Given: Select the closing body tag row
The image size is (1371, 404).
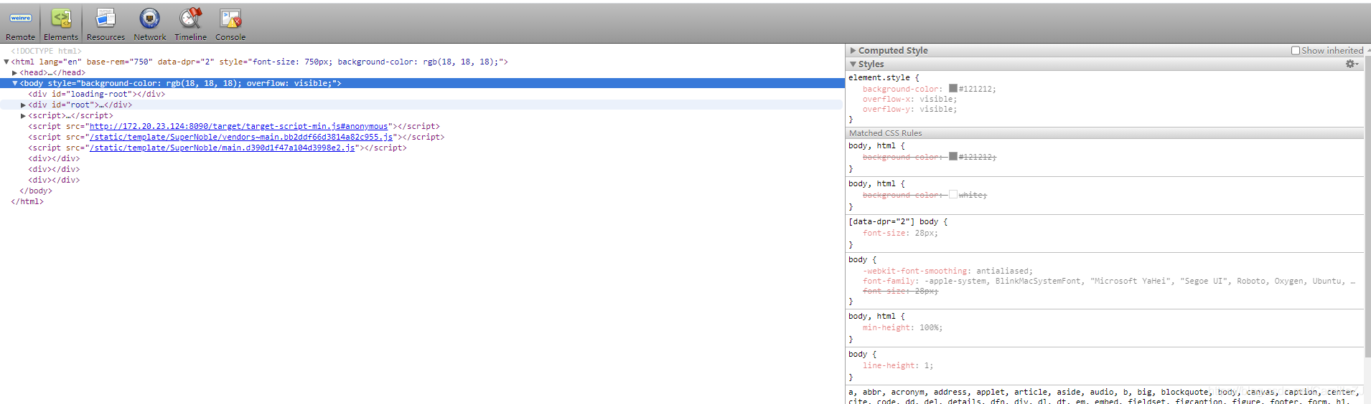Looking at the screenshot, I should click(36, 191).
